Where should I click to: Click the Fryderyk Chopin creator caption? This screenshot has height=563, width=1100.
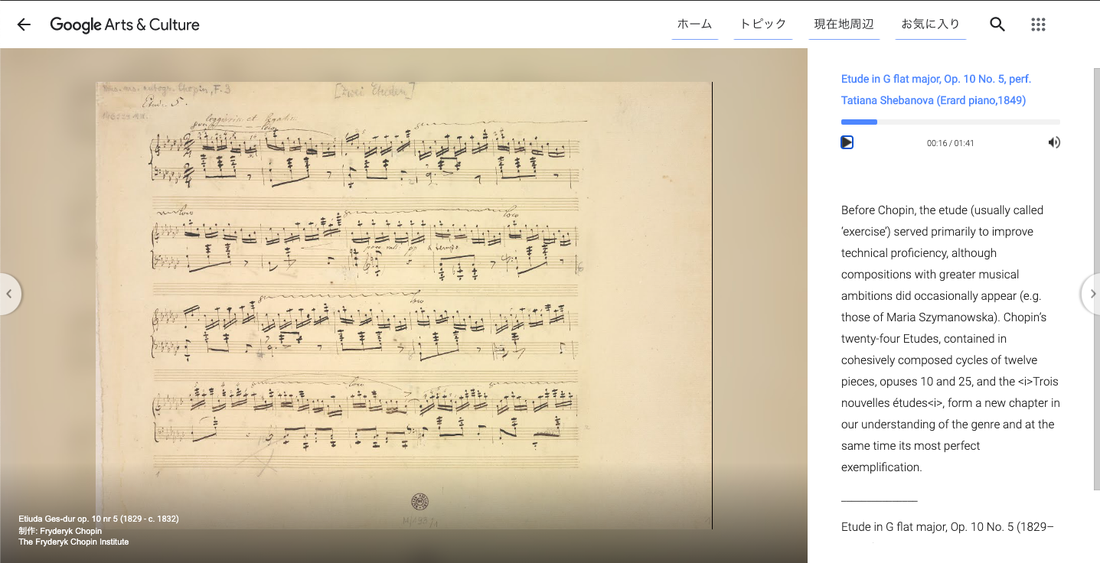tap(60, 531)
